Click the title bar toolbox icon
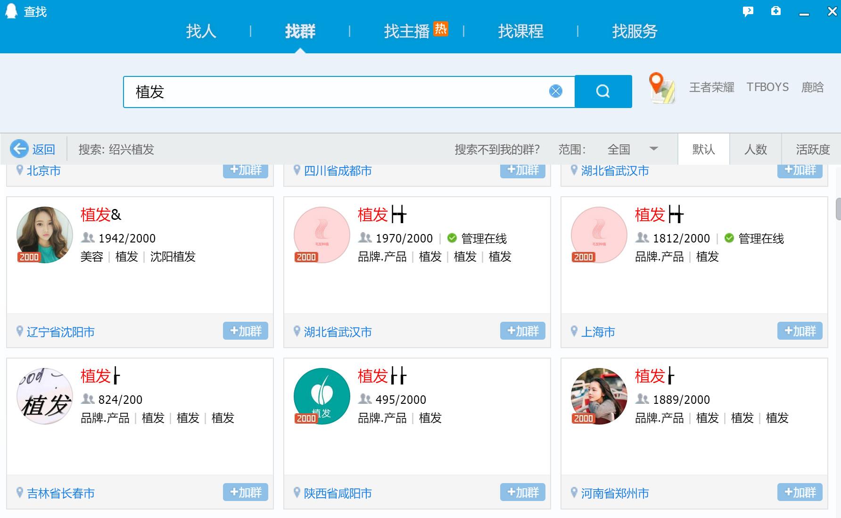This screenshot has height=518, width=841. click(775, 11)
